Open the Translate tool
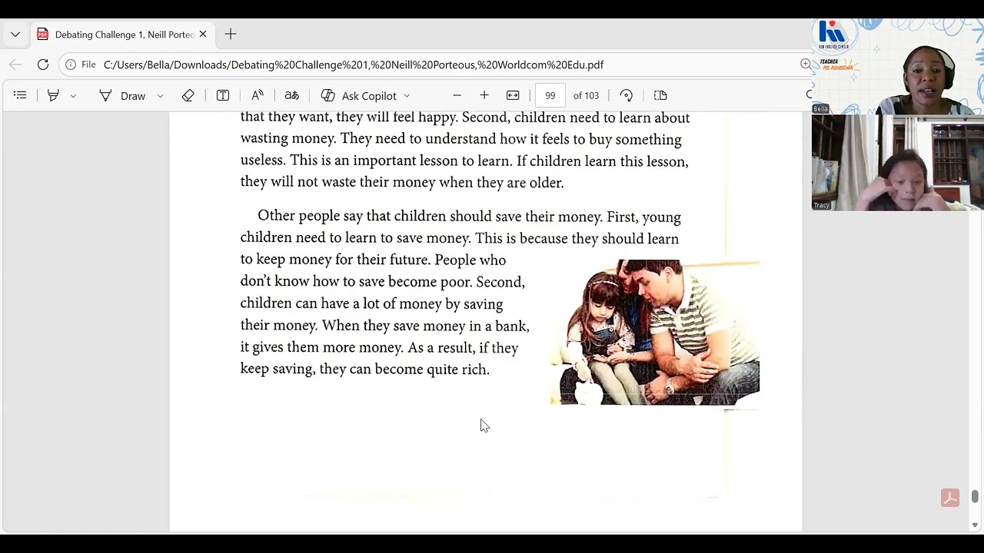 (291, 95)
